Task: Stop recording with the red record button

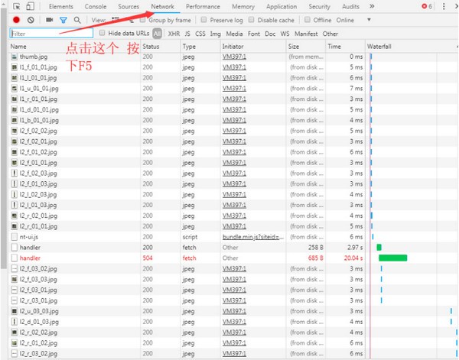Action: 16,21
